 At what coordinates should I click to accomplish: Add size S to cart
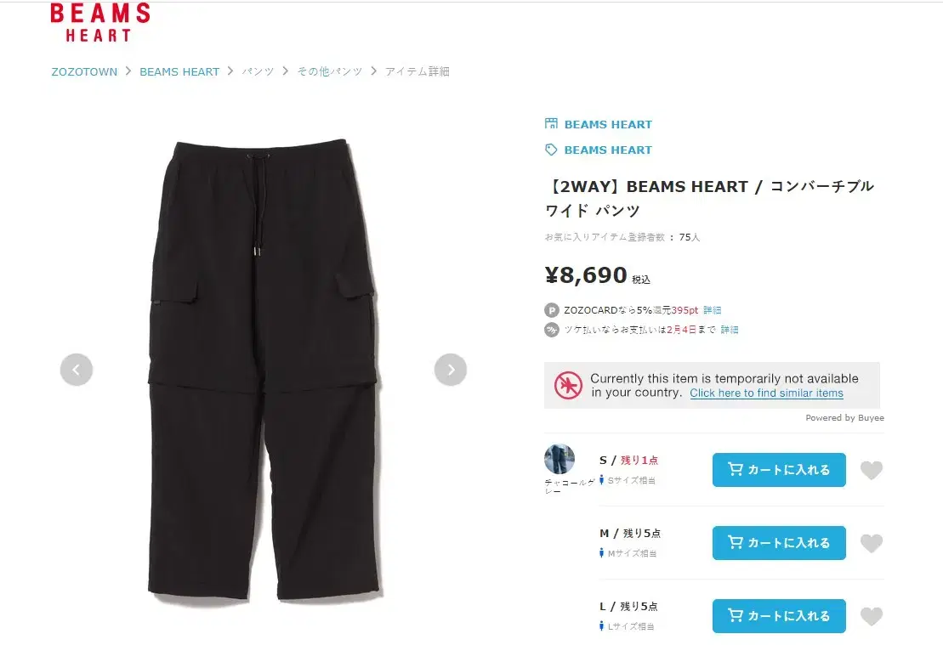779,470
